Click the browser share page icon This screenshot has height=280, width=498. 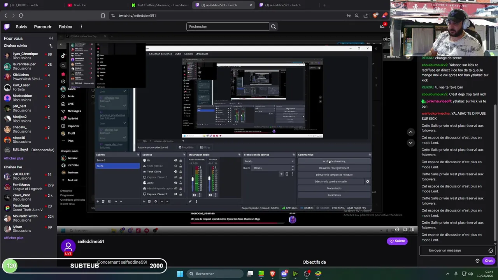click(366, 16)
